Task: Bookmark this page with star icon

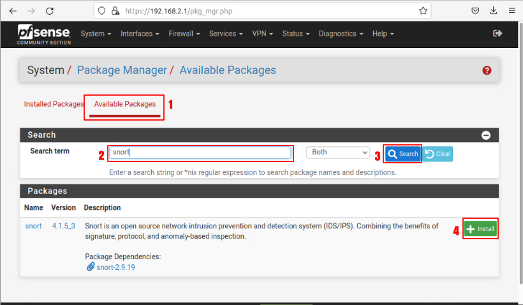Action: point(423,11)
